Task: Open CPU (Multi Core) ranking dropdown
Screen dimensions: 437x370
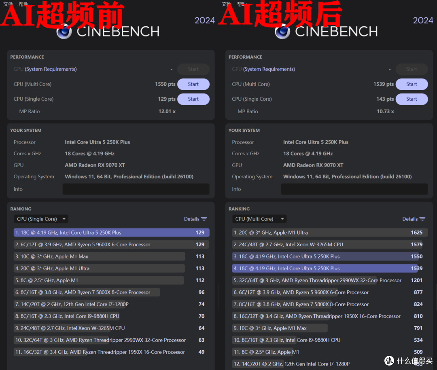Action: coord(259,219)
